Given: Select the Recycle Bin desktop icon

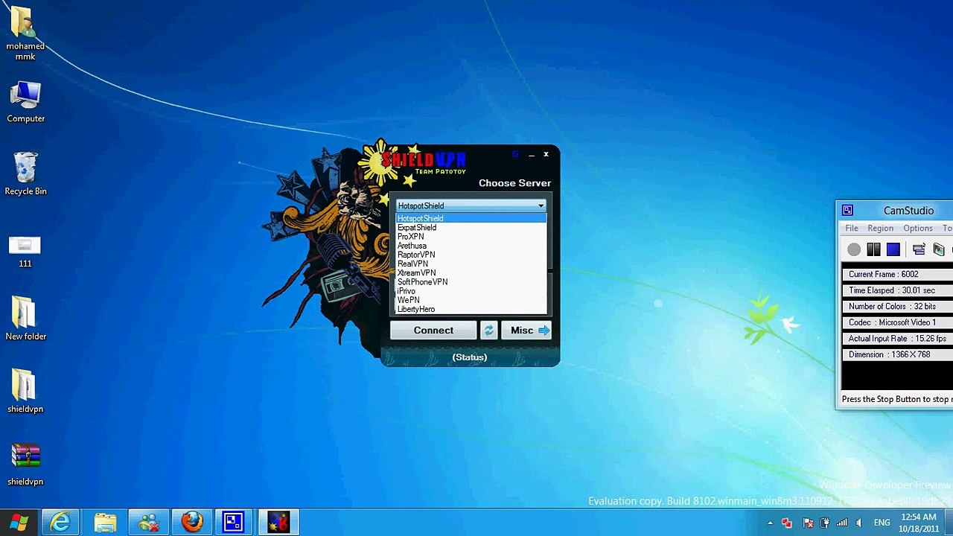Looking at the screenshot, I should click(x=25, y=174).
